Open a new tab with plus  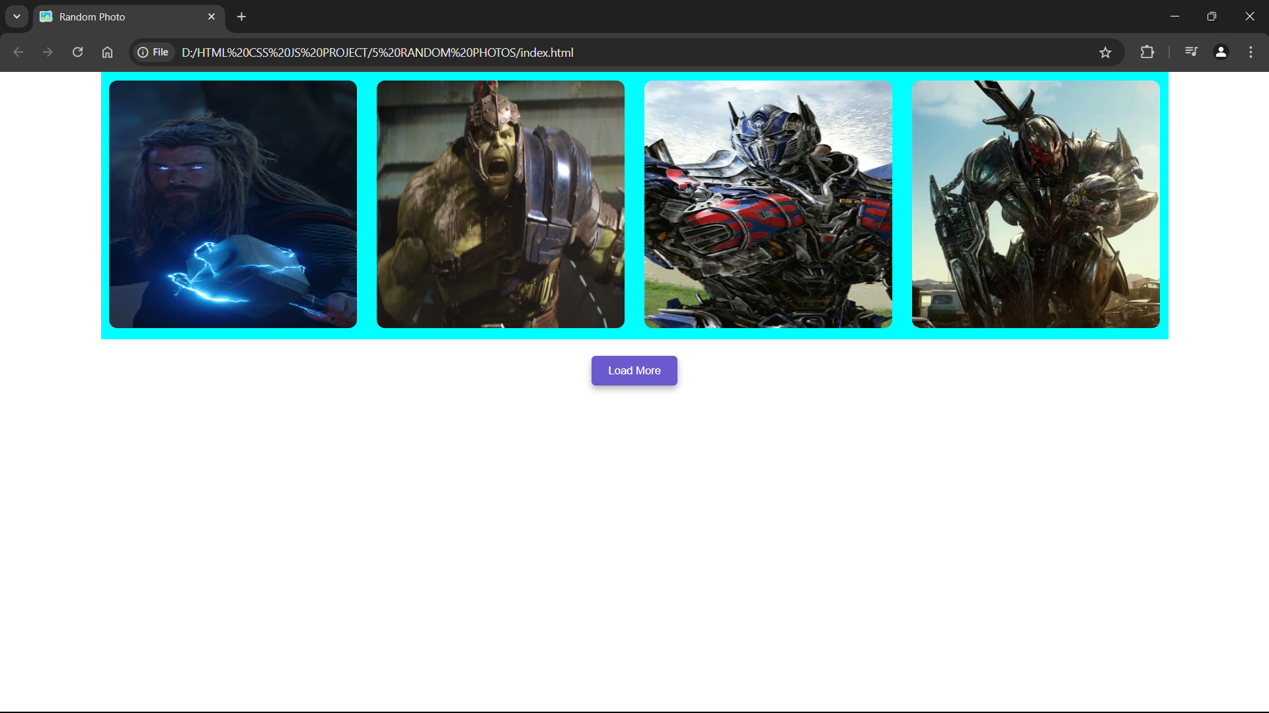click(x=241, y=17)
